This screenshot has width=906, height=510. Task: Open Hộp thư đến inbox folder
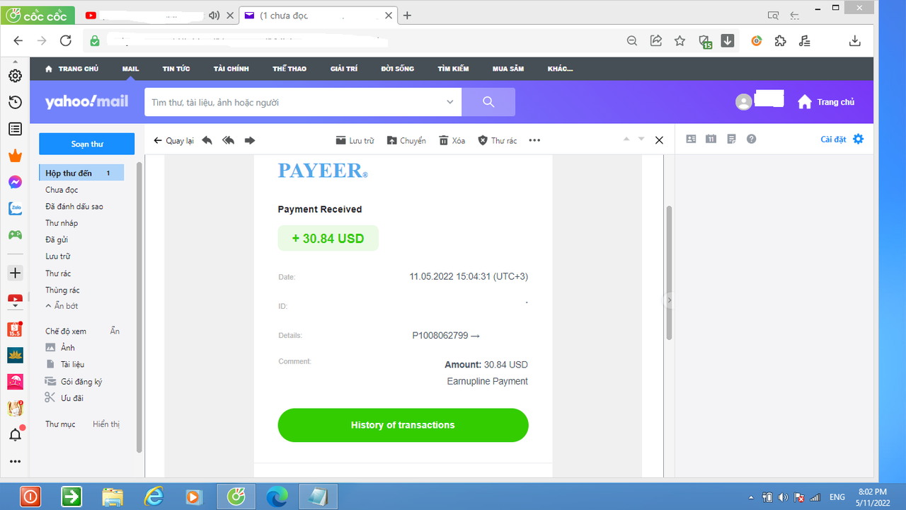pos(81,173)
